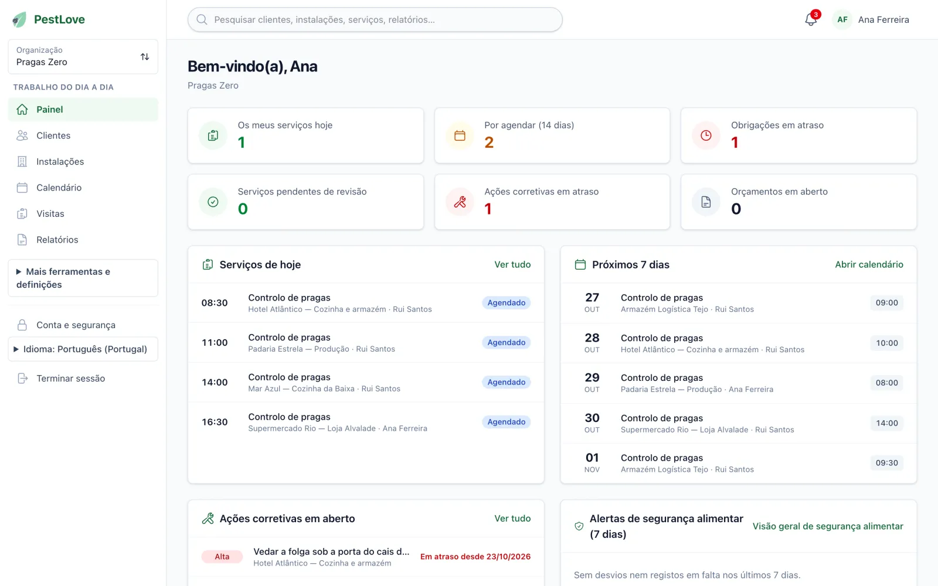Click the PestLove leaf logo
938x586 pixels.
coord(19,19)
